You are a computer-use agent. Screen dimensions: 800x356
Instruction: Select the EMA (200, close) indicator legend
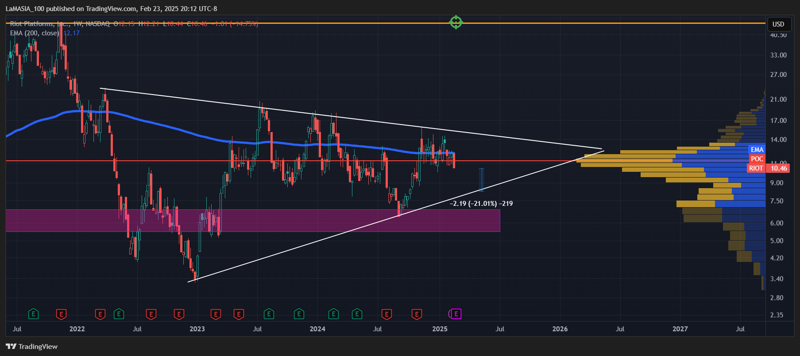(x=35, y=33)
